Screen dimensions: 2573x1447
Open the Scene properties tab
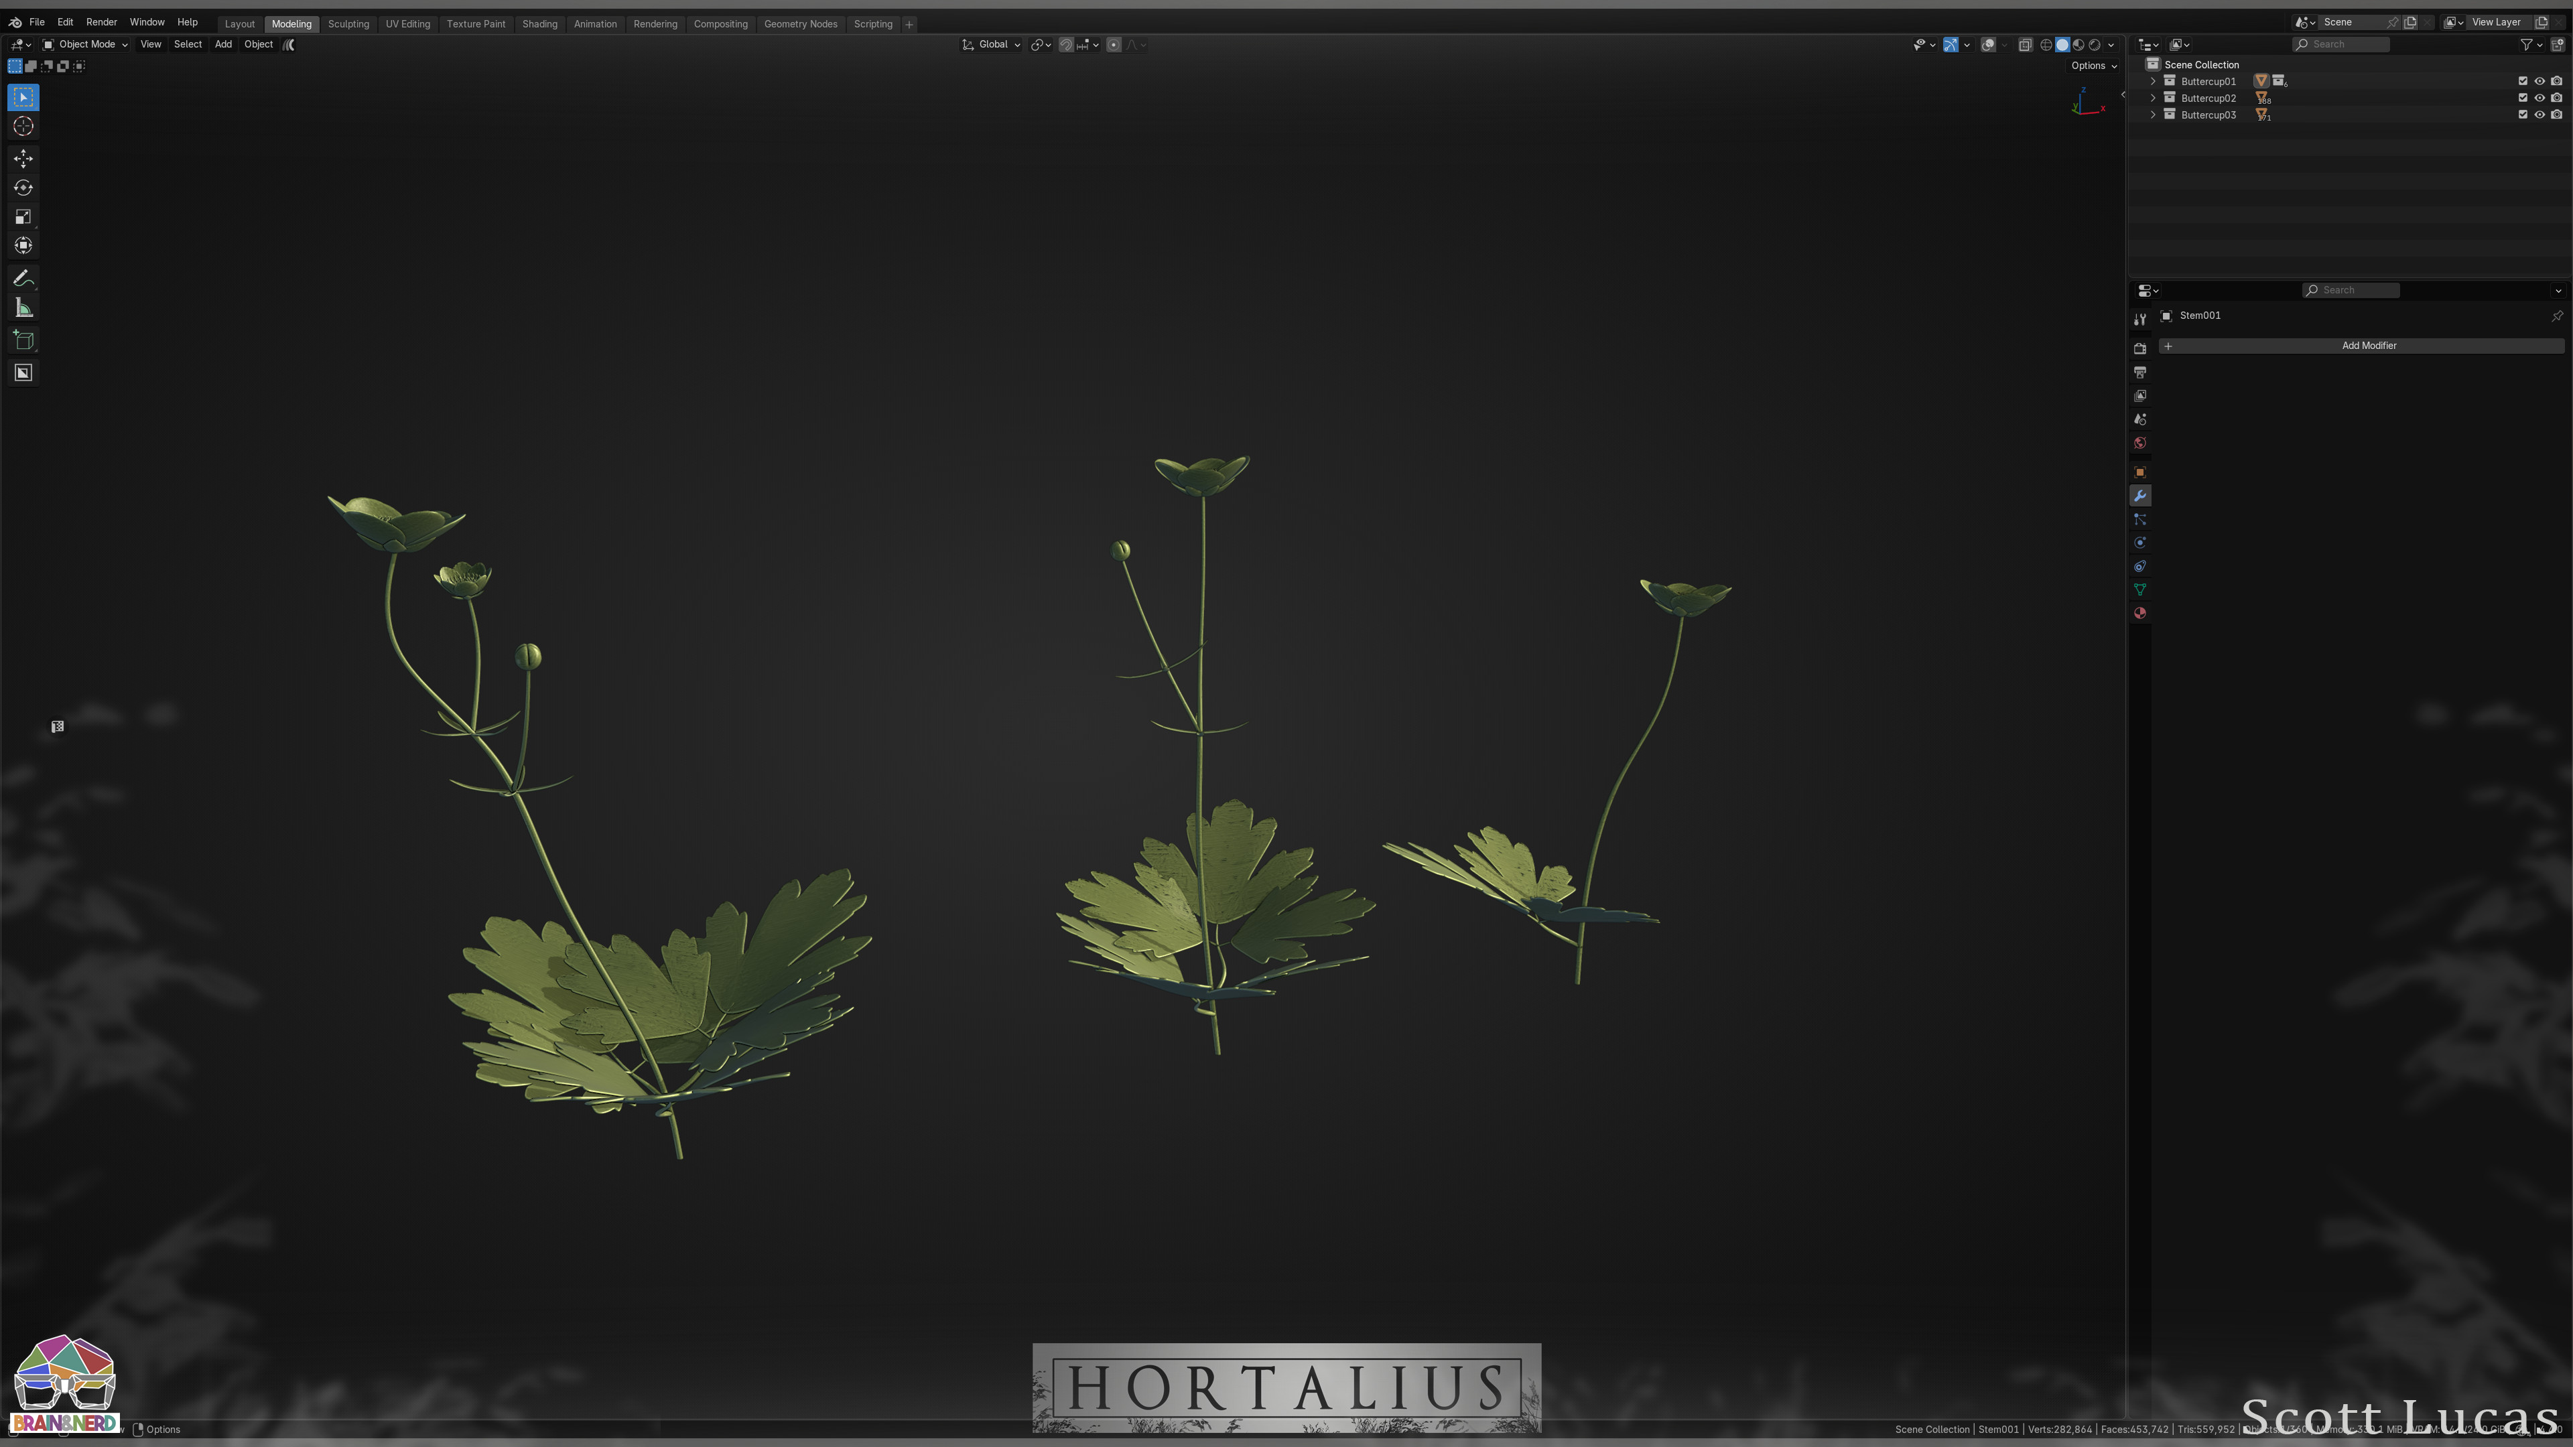[2139, 419]
